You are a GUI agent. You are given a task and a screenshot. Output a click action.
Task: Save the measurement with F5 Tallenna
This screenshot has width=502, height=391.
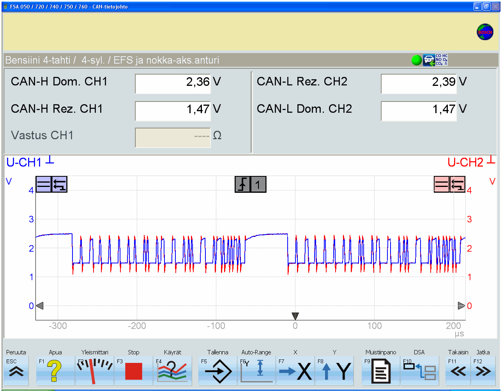coord(218,371)
